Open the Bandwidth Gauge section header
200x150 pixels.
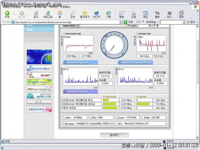[80, 92]
